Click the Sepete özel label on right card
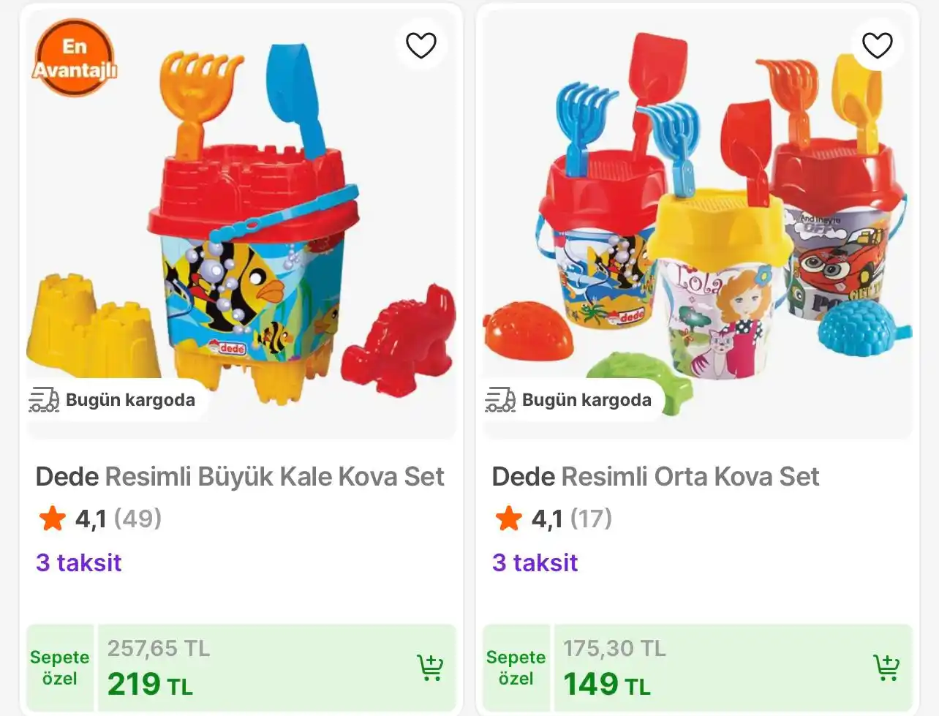The image size is (939, 716). tap(516, 668)
